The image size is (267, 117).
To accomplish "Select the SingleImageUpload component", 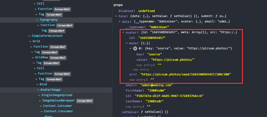I will [x=57, y=95].
